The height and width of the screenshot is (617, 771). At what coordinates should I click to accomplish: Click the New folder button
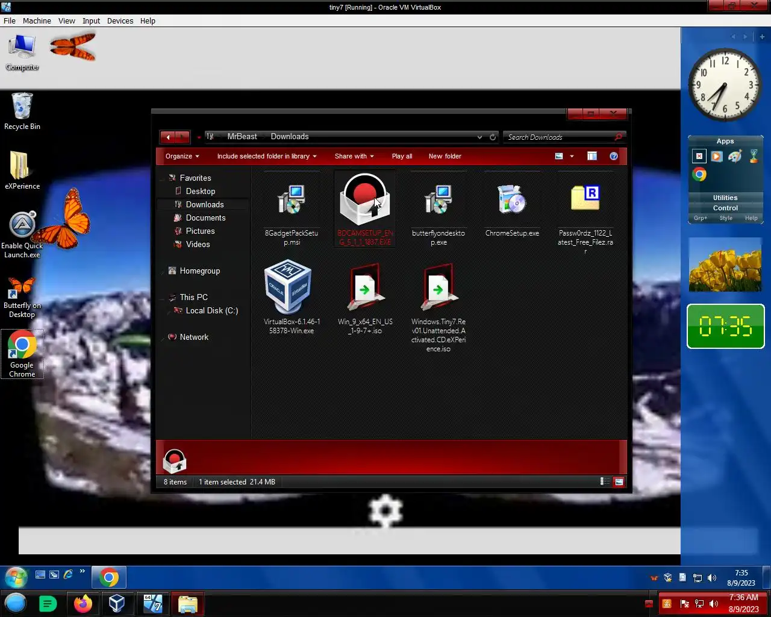[x=445, y=156]
